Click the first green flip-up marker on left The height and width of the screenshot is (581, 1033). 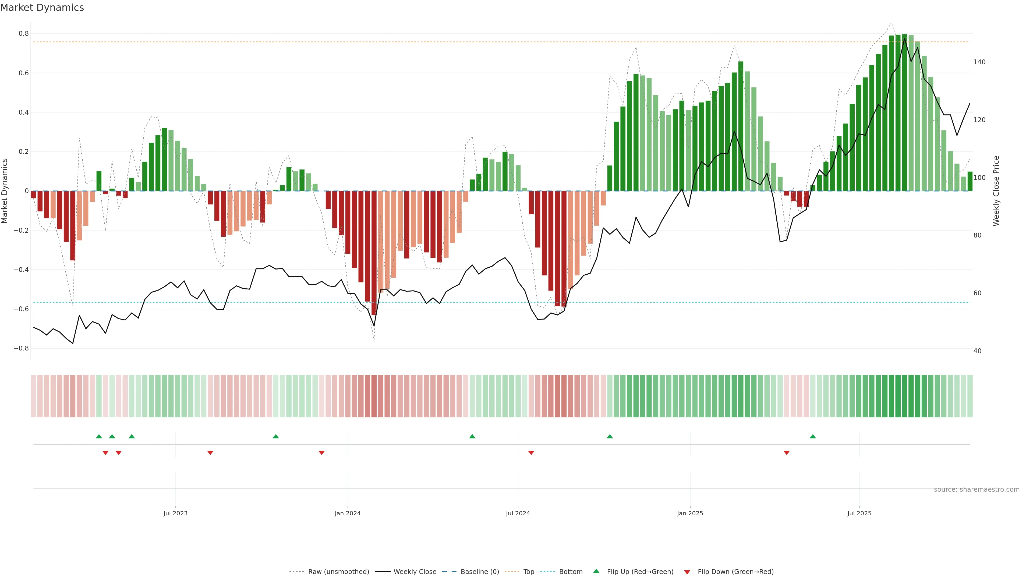tap(99, 436)
